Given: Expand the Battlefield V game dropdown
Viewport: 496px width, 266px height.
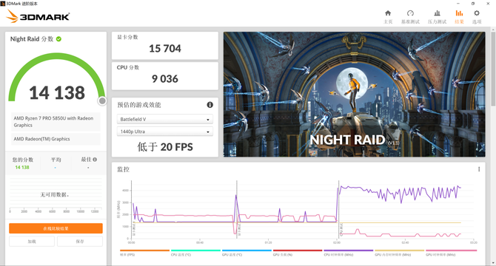Looking at the screenshot, I should (165, 119).
